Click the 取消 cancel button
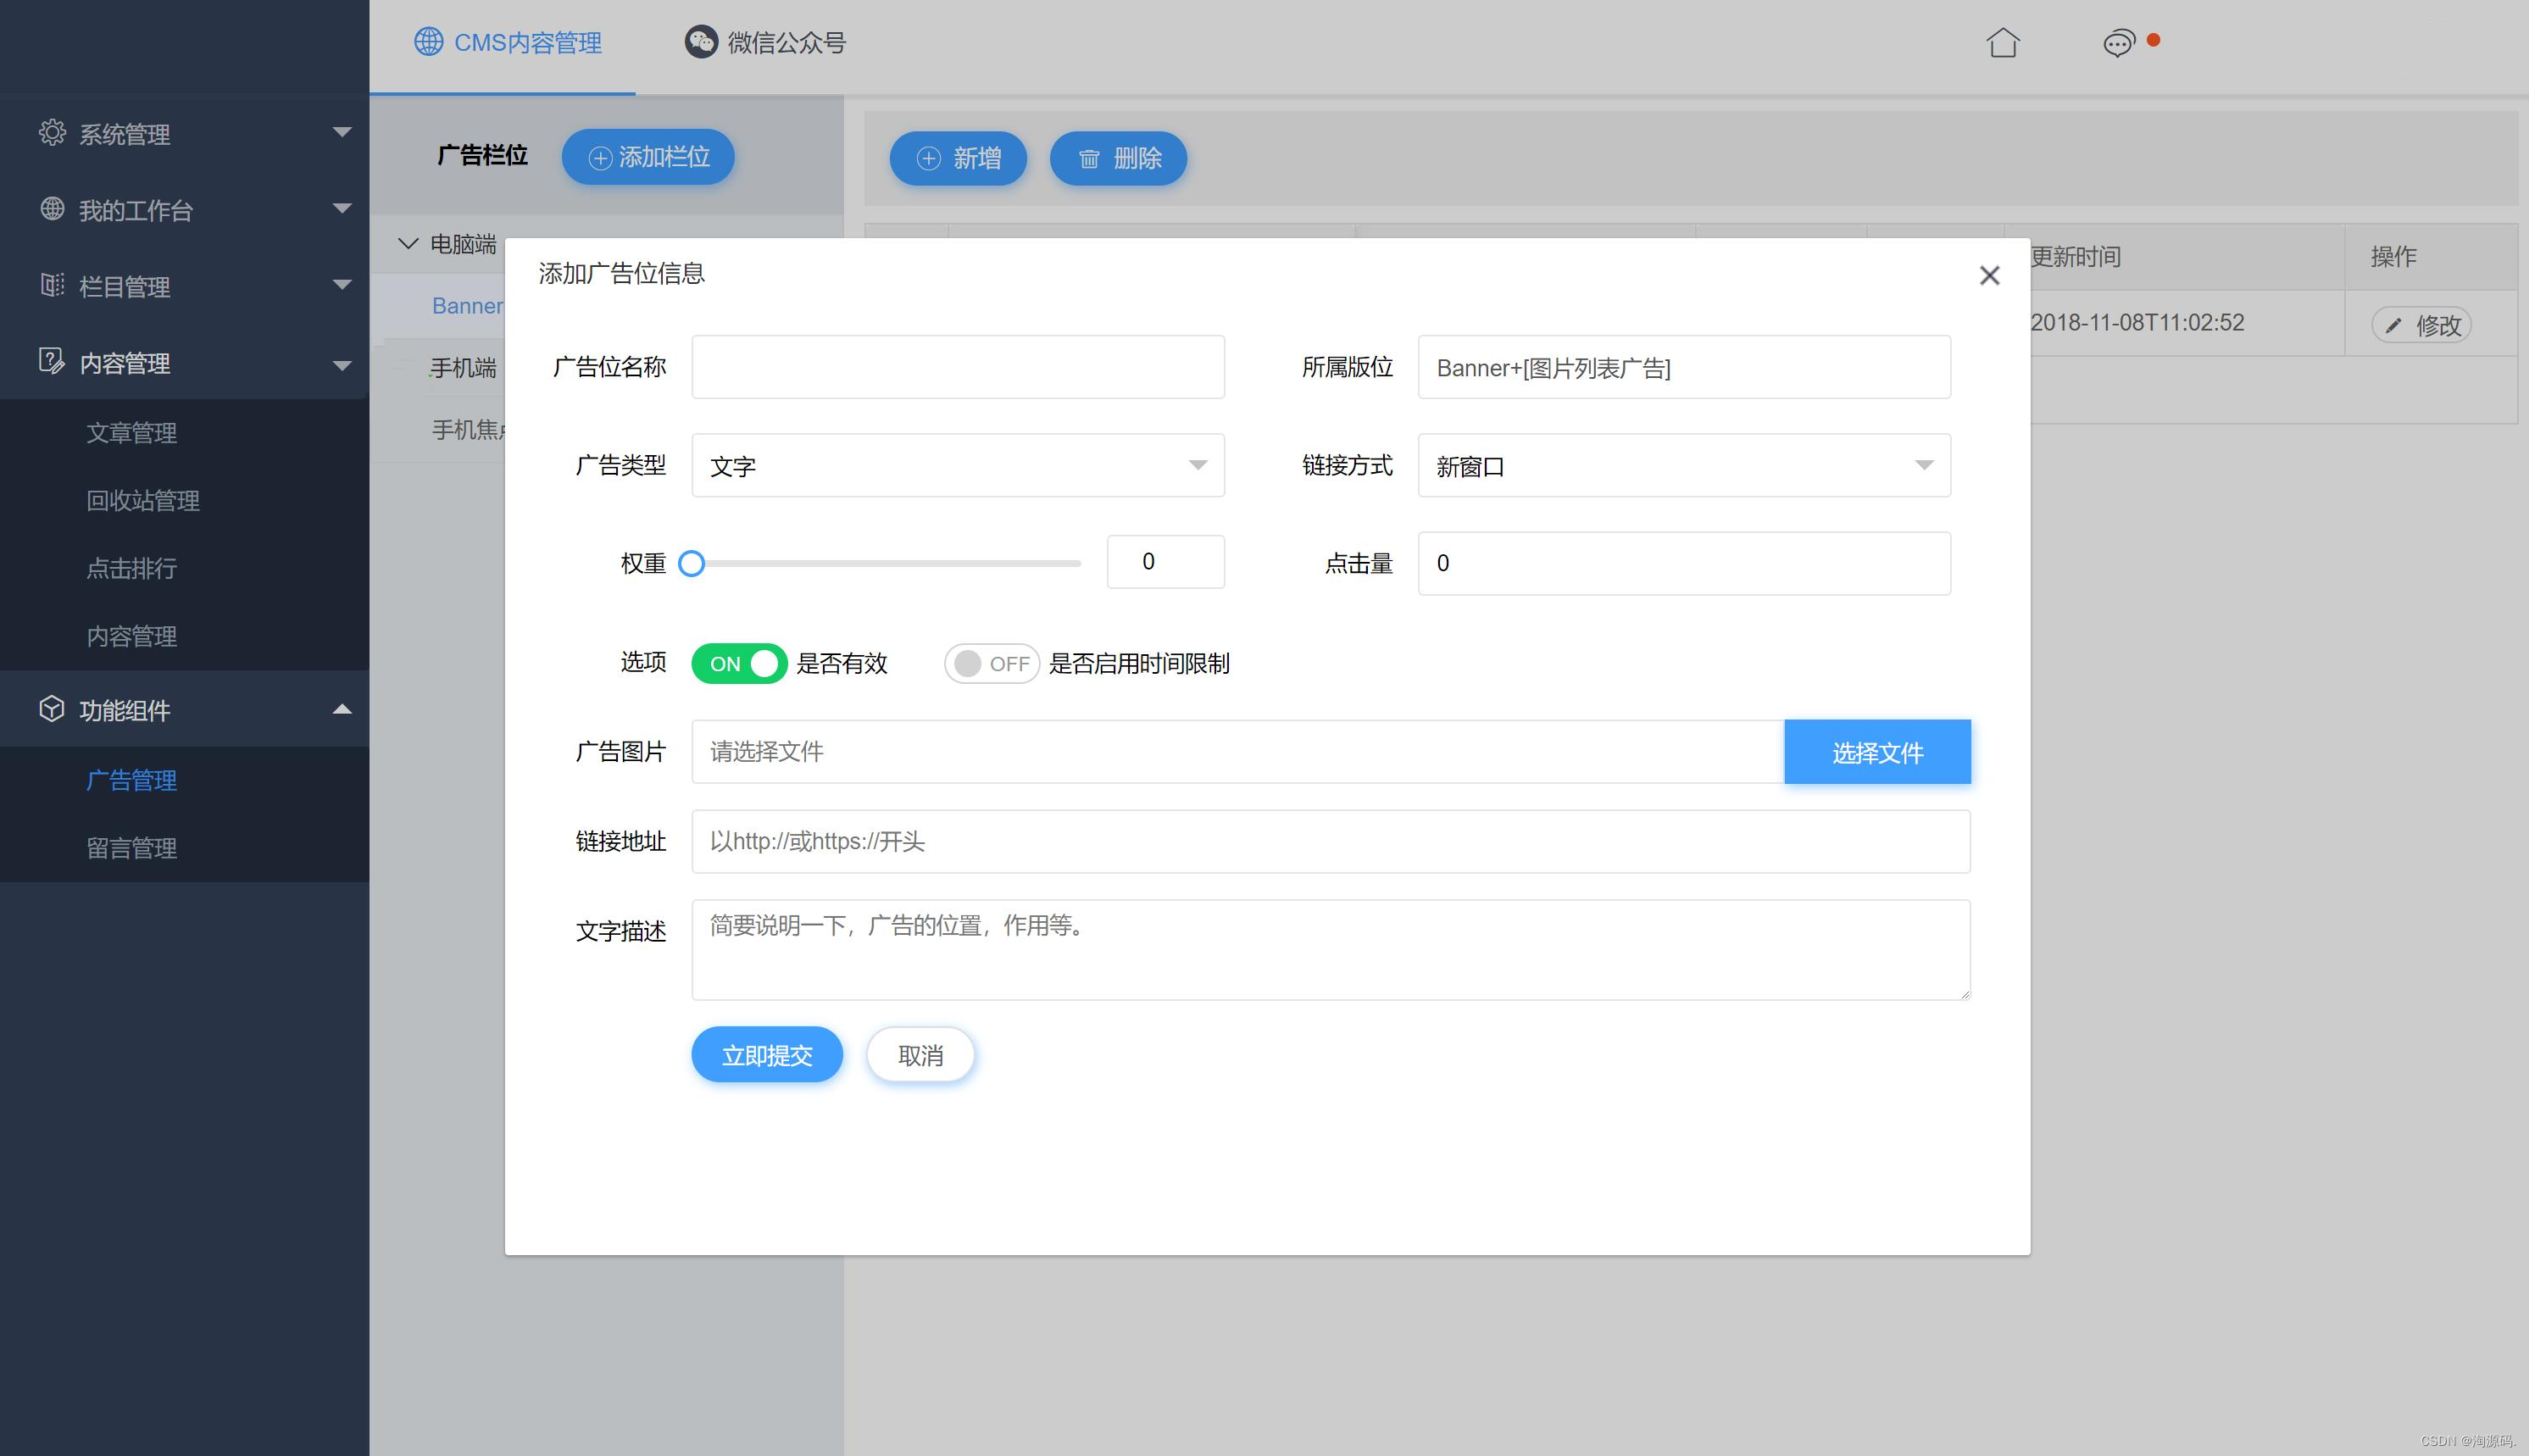The height and width of the screenshot is (1456, 2529). click(x=919, y=1055)
